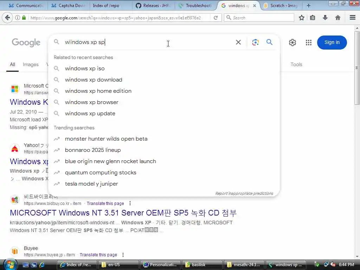Choose suggestion windows xp browser
Image resolution: width=360 pixels, height=270 pixels.
[164, 102]
